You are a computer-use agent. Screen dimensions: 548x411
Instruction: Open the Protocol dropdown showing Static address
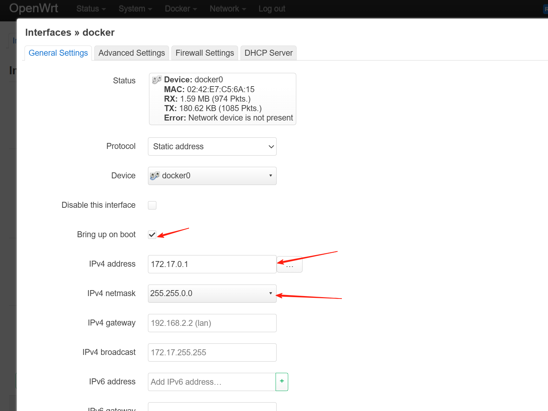pyautogui.click(x=212, y=146)
